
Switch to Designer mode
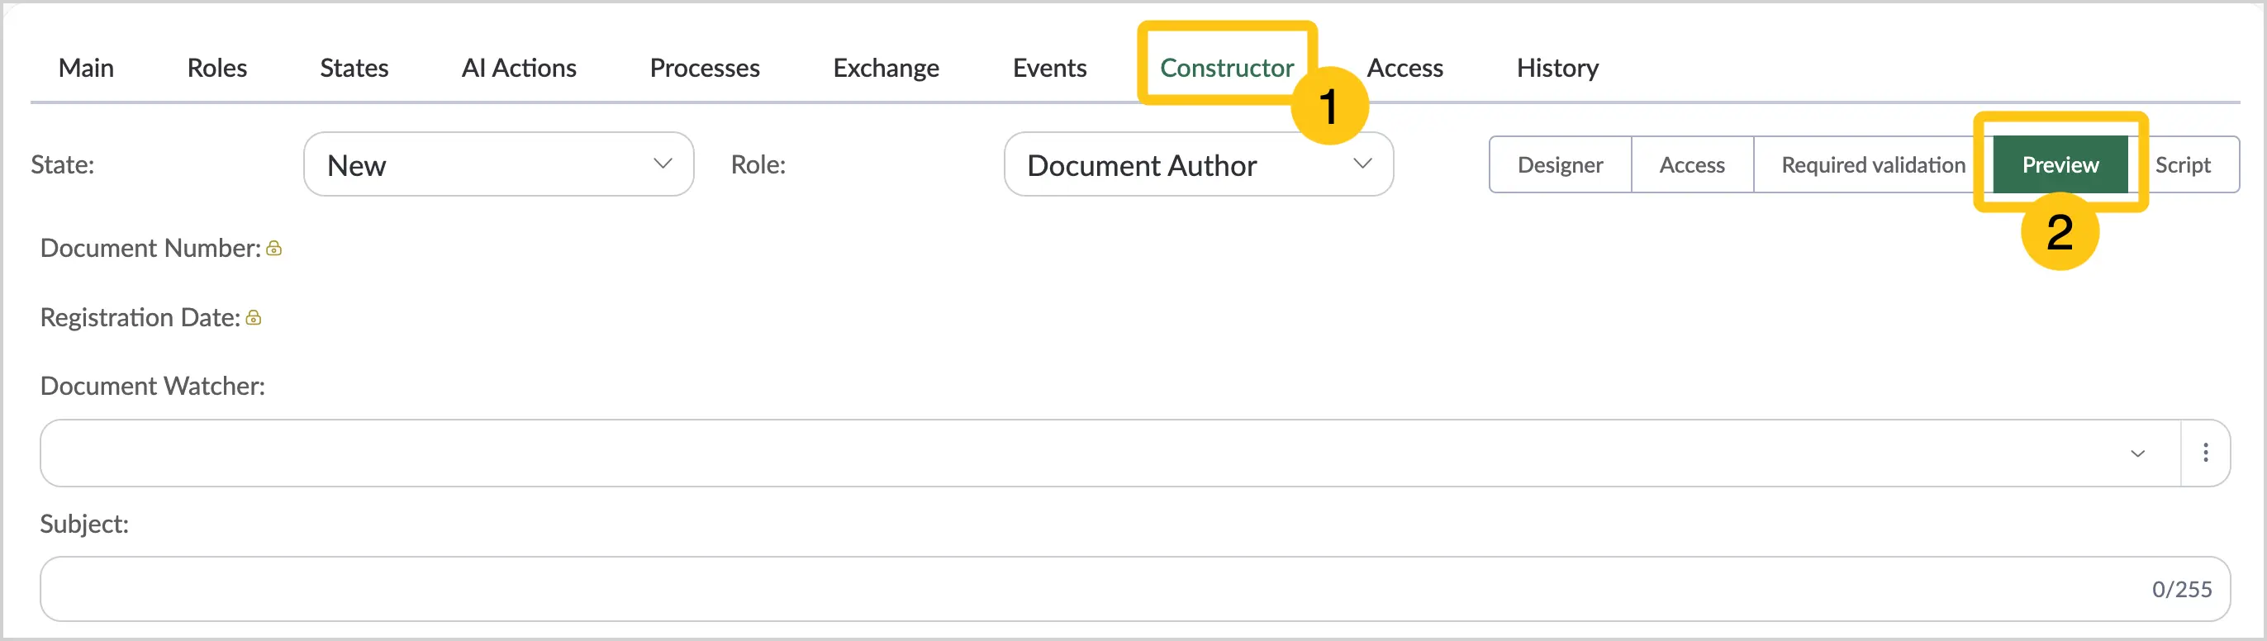[1560, 164]
